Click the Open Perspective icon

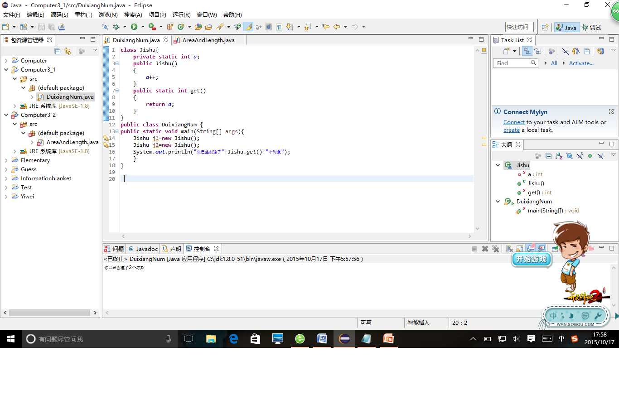[545, 27]
